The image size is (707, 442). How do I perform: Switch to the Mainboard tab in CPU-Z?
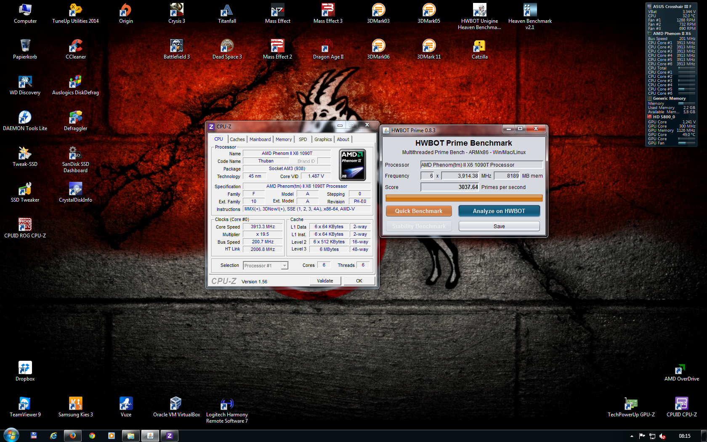[x=260, y=139]
